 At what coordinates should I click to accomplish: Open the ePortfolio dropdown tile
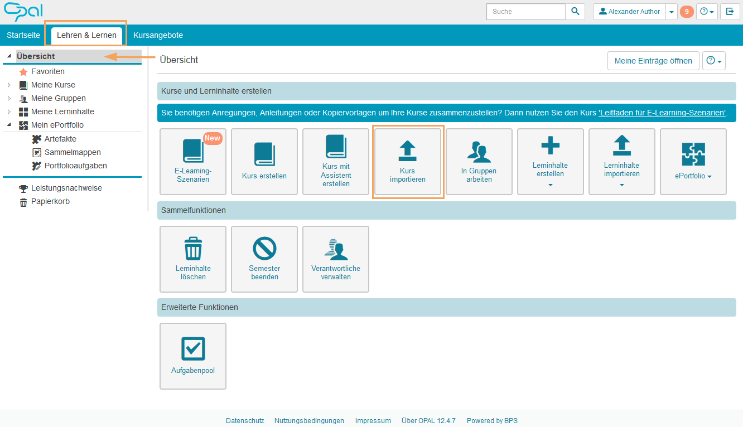pos(693,162)
